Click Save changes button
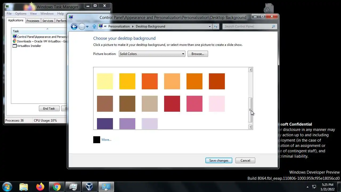This screenshot has height=192, width=341. coord(219,161)
